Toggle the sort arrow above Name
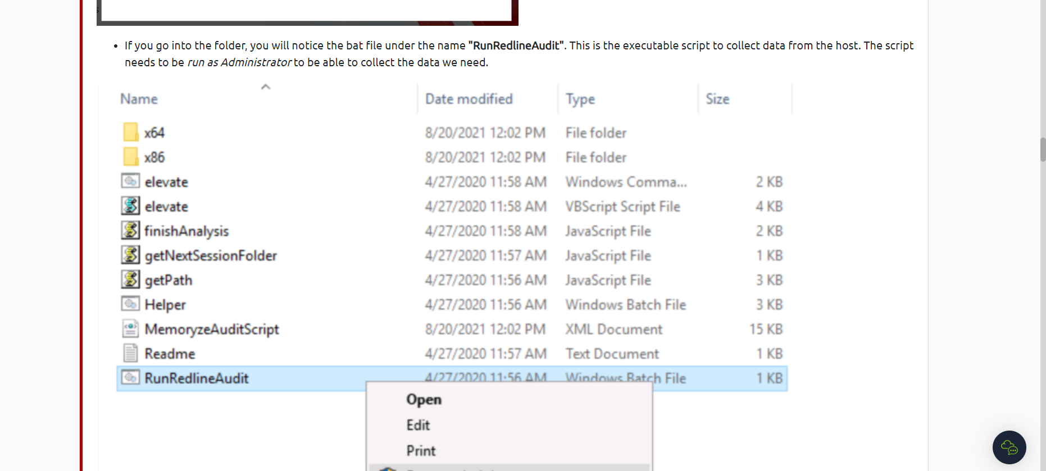The image size is (1046, 471). (266, 86)
